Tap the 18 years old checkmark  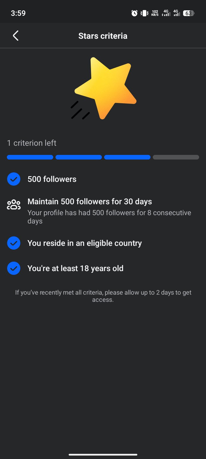pyautogui.click(x=14, y=268)
